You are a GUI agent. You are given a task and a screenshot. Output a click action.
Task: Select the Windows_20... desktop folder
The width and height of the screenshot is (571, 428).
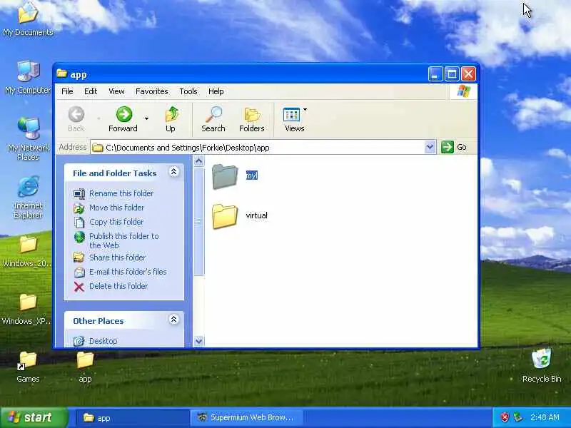click(28, 251)
